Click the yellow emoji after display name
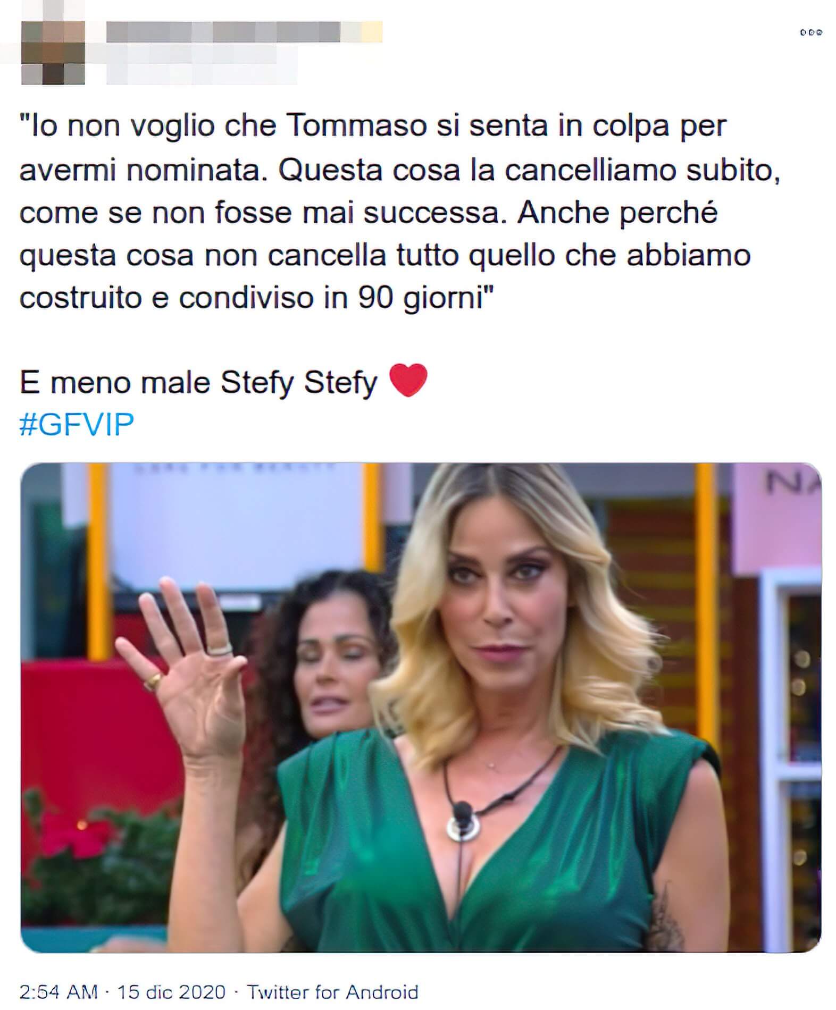 pos(372,32)
